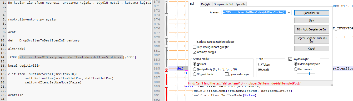This screenshot has height=101, width=353.
Task: Click the Say count button
Action: pos(312,20)
